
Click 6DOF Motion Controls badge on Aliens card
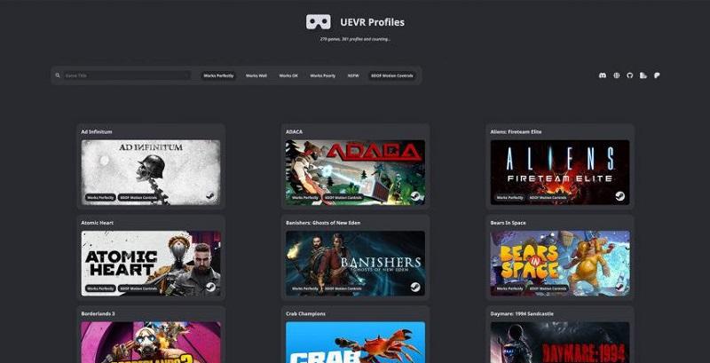click(548, 198)
